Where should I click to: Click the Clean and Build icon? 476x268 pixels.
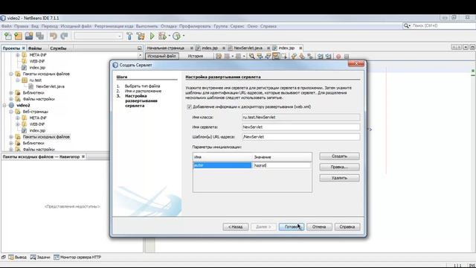tap(141, 36)
